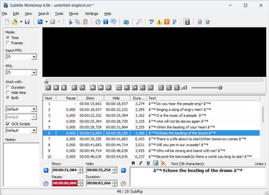The width and height of the screenshot is (269, 195).
Task: Open the first Default dropdown below Both
Action: pyautogui.click(x=34, y=109)
